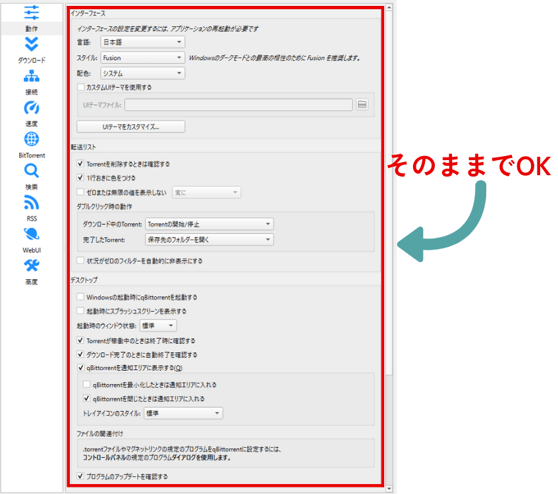Expand the 言語 language dropdown

coord(142,42)
